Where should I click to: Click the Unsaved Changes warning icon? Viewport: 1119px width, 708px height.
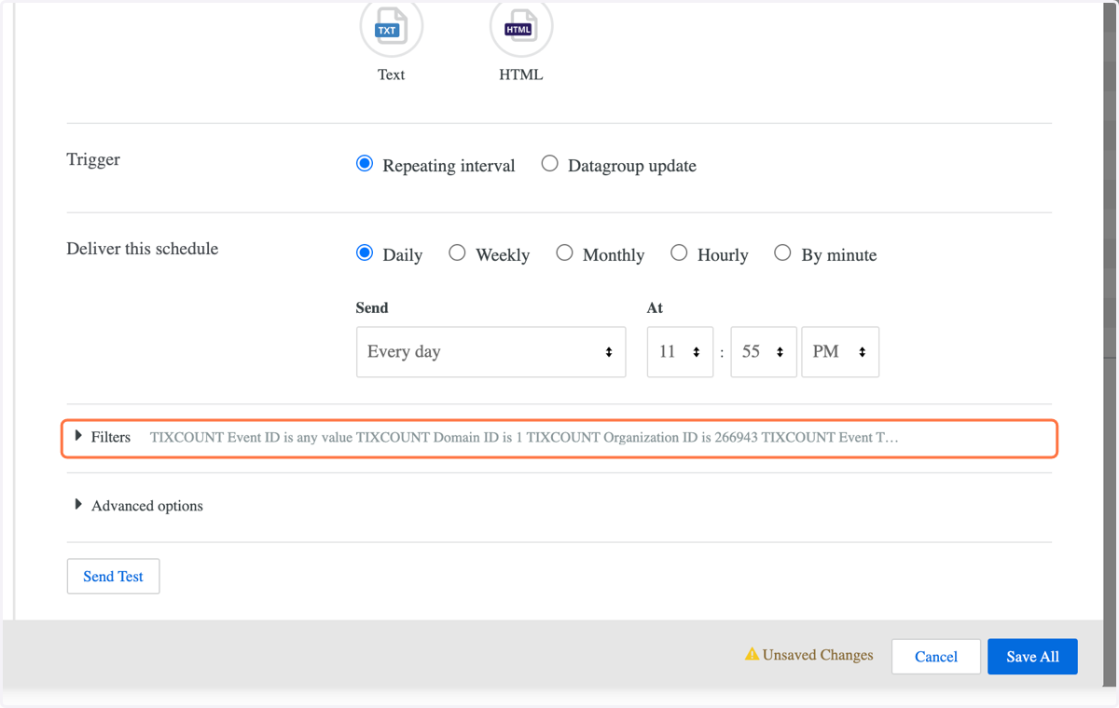(752, 655)
